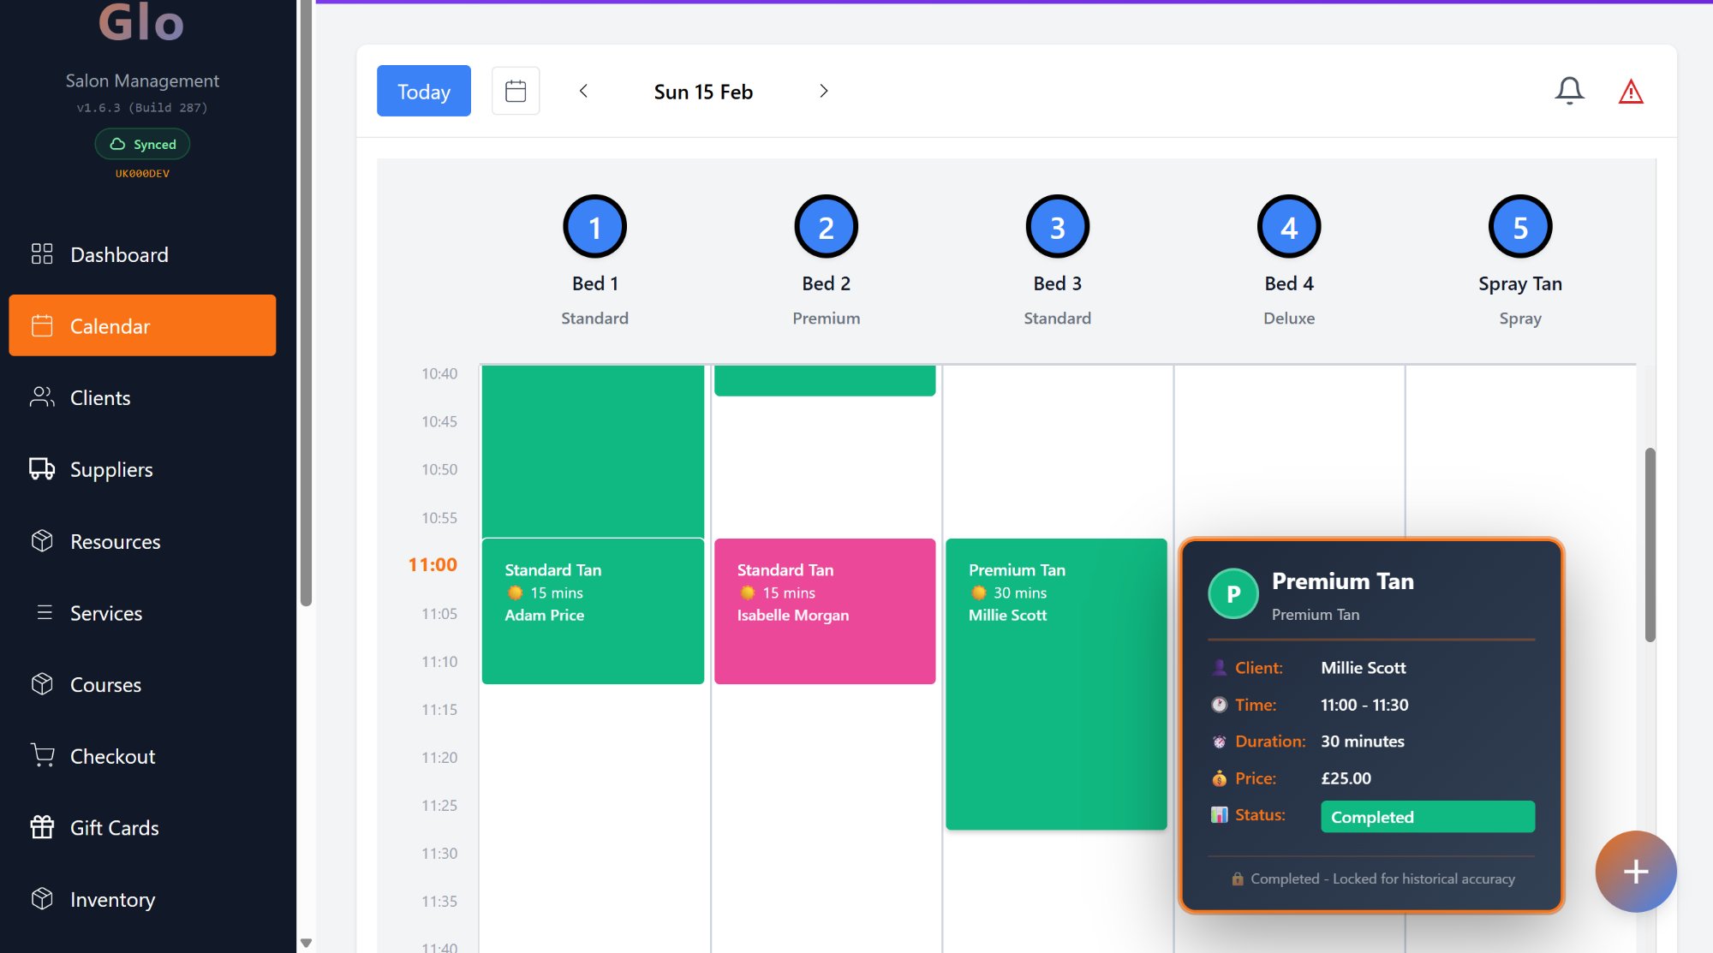Select the Suppliers truck icon in sidebar
The image size is (1713, 953).
41,469
